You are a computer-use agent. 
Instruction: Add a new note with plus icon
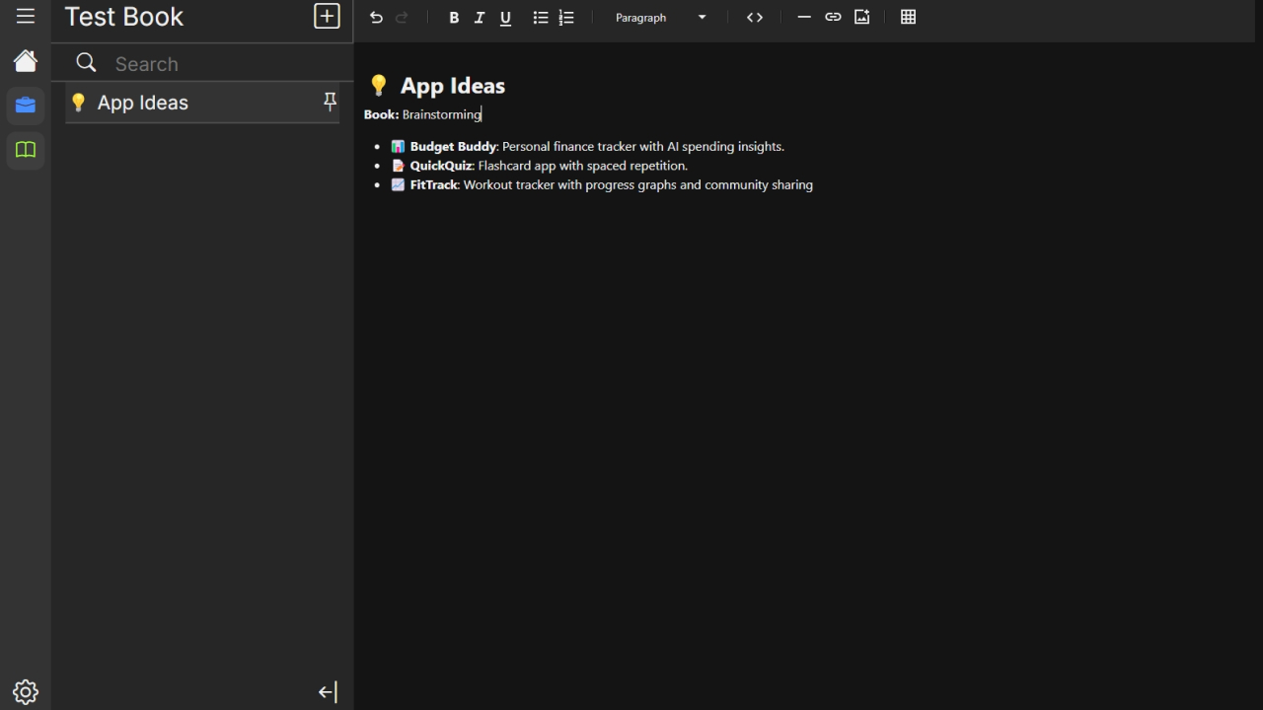click(x=327, y=16)
